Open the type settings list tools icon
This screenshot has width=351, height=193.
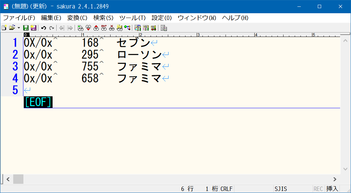tap(138, 28)
